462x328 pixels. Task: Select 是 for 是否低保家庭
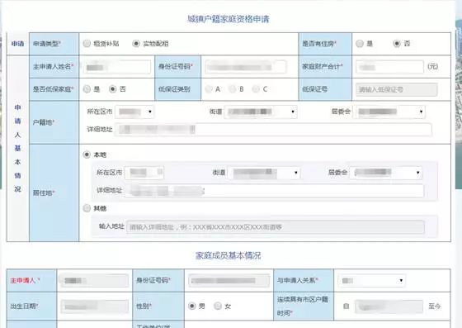click(87, 88)
